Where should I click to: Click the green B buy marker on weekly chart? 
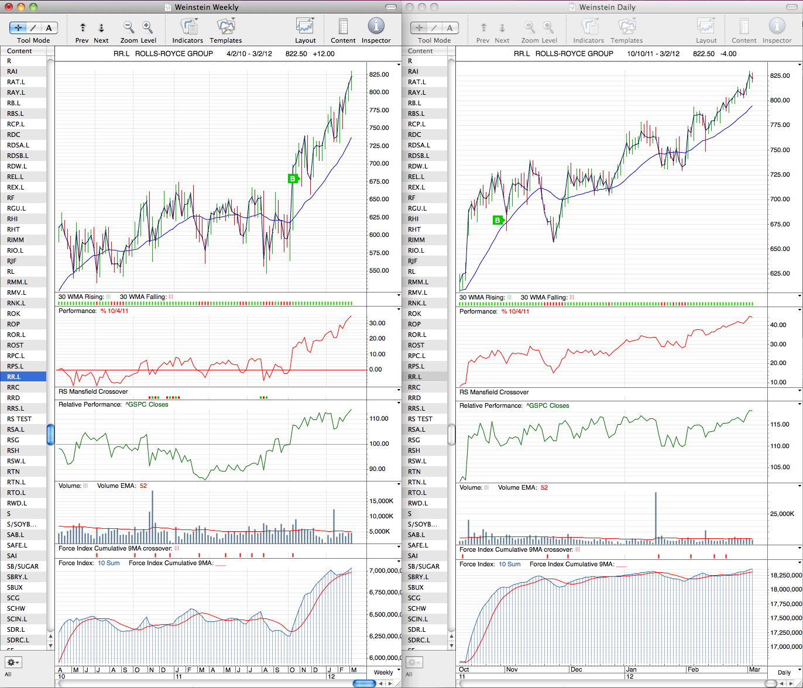click(293, 178)
